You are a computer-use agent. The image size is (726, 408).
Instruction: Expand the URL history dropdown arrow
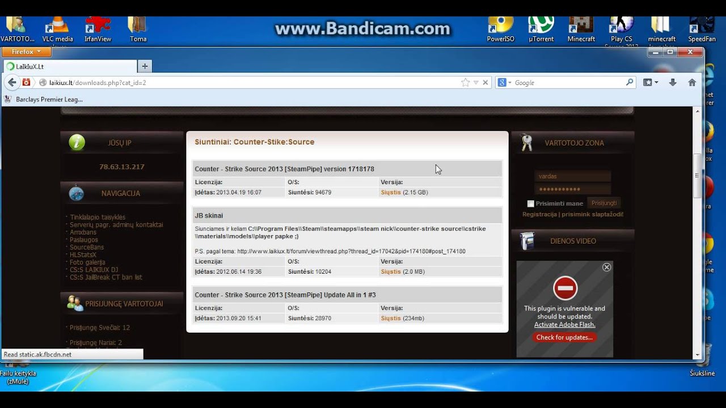[x=476, y=83]
